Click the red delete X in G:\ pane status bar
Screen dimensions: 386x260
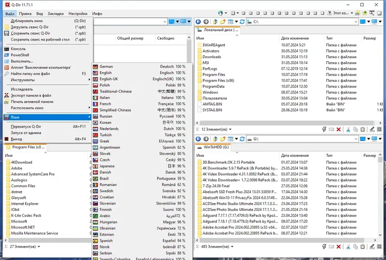tap(339, 247)
